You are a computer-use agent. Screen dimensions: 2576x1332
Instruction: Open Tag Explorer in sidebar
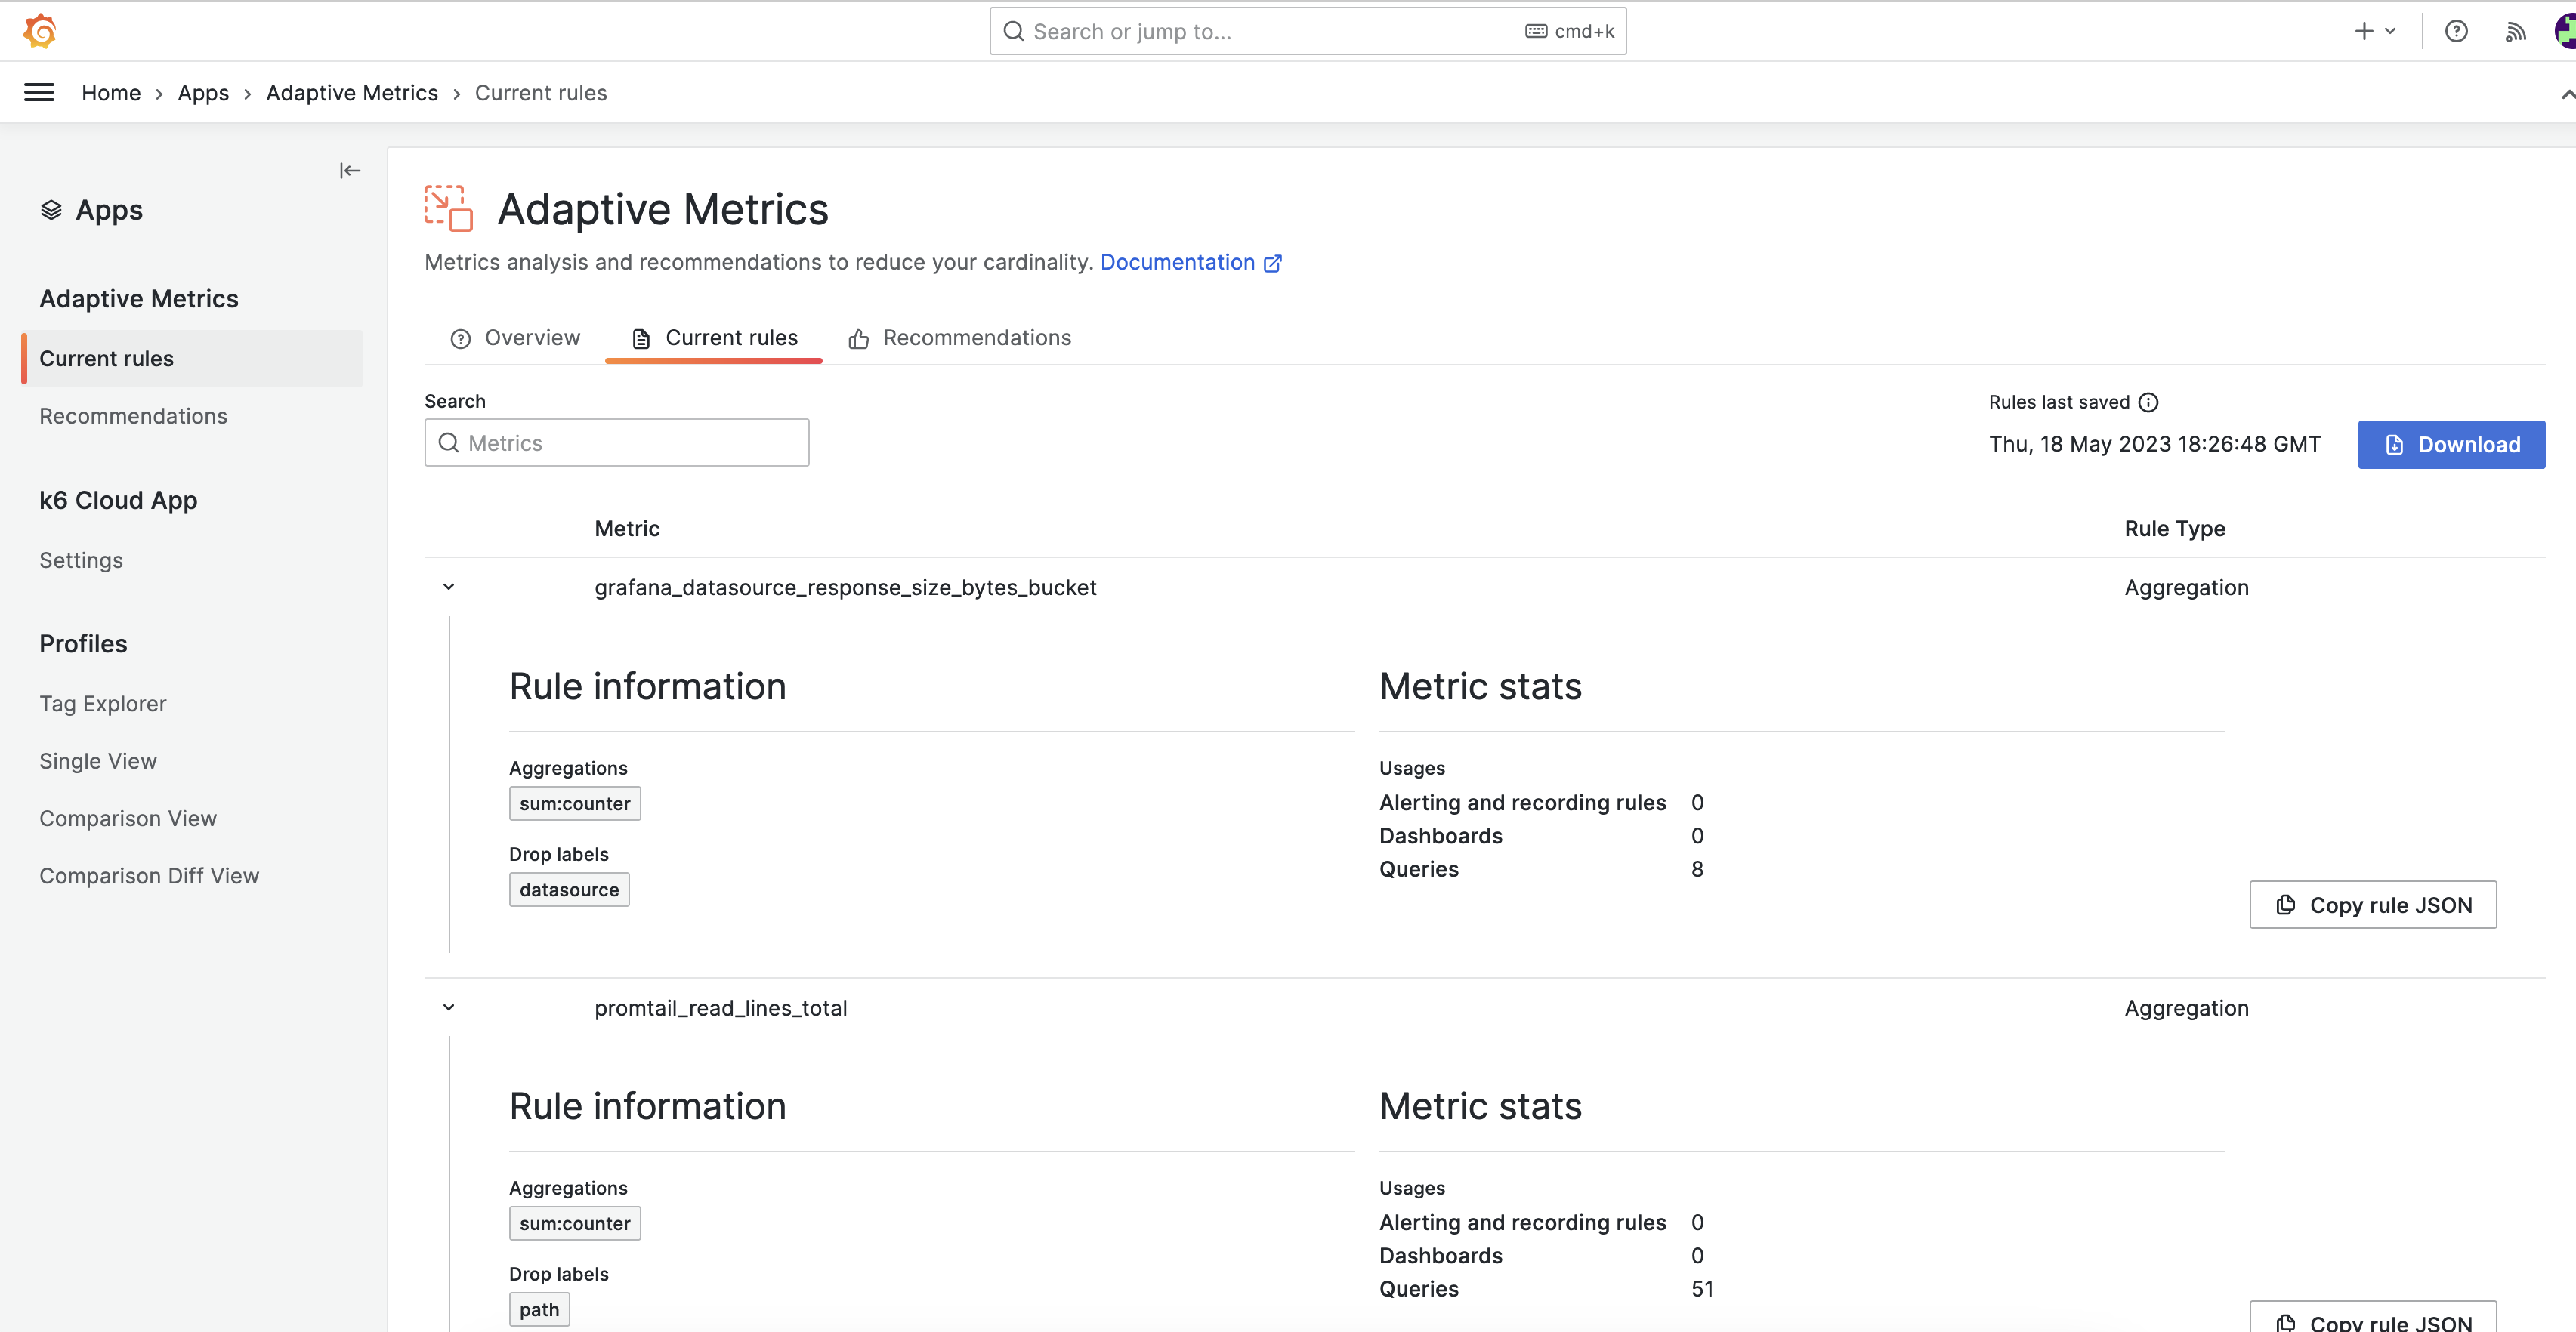point(103,704)
